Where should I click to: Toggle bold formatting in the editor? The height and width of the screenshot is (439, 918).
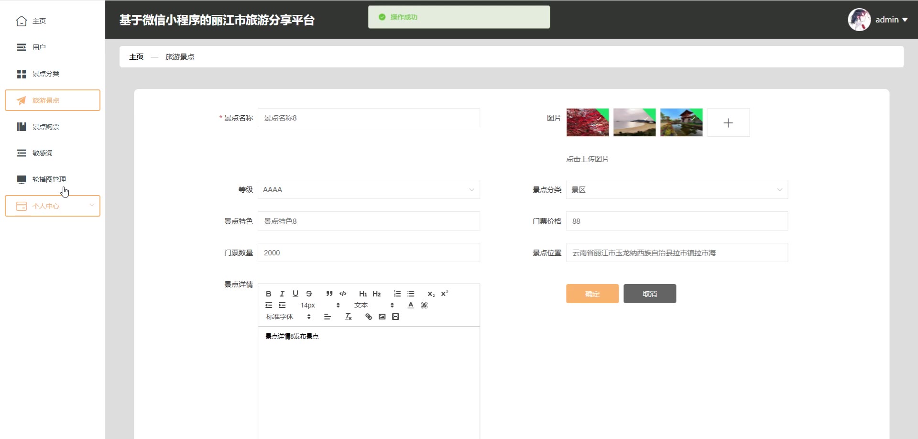[269, 294]
